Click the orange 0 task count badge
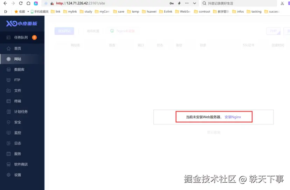The image size is (290, 190). [34, 38]
